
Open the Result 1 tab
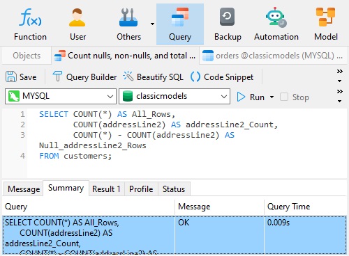106,189
